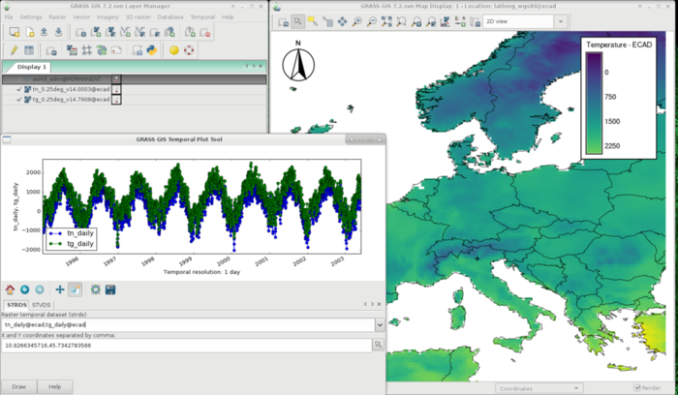Open the Settings menu
678x395 pixels.
tap(31, 16)
